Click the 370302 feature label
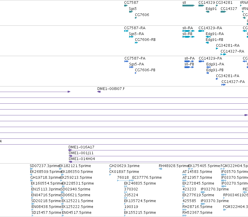 [131, 189]
